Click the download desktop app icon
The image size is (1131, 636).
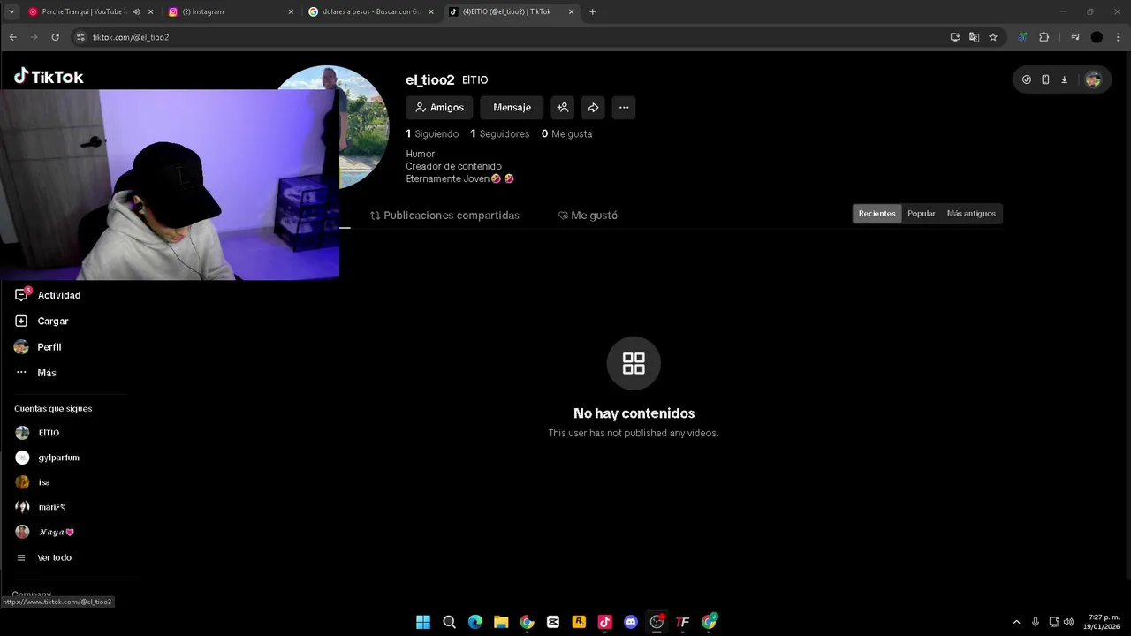1064,79
